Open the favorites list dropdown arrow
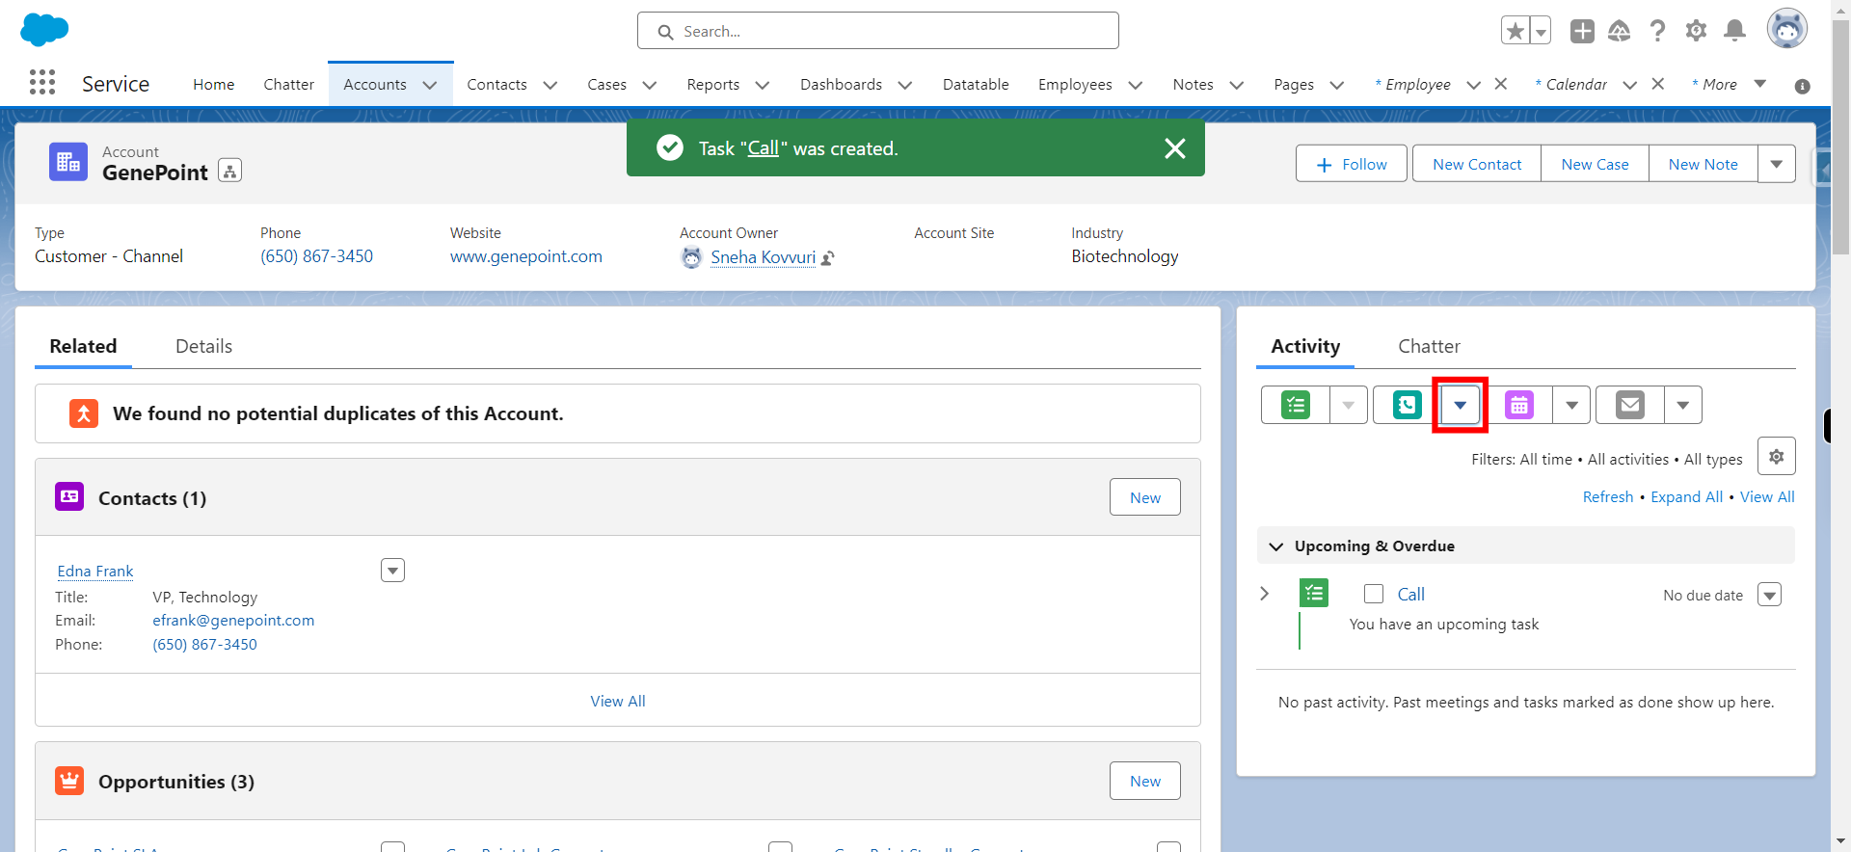Viewport: 1851px width, 852px height. 1541,31
